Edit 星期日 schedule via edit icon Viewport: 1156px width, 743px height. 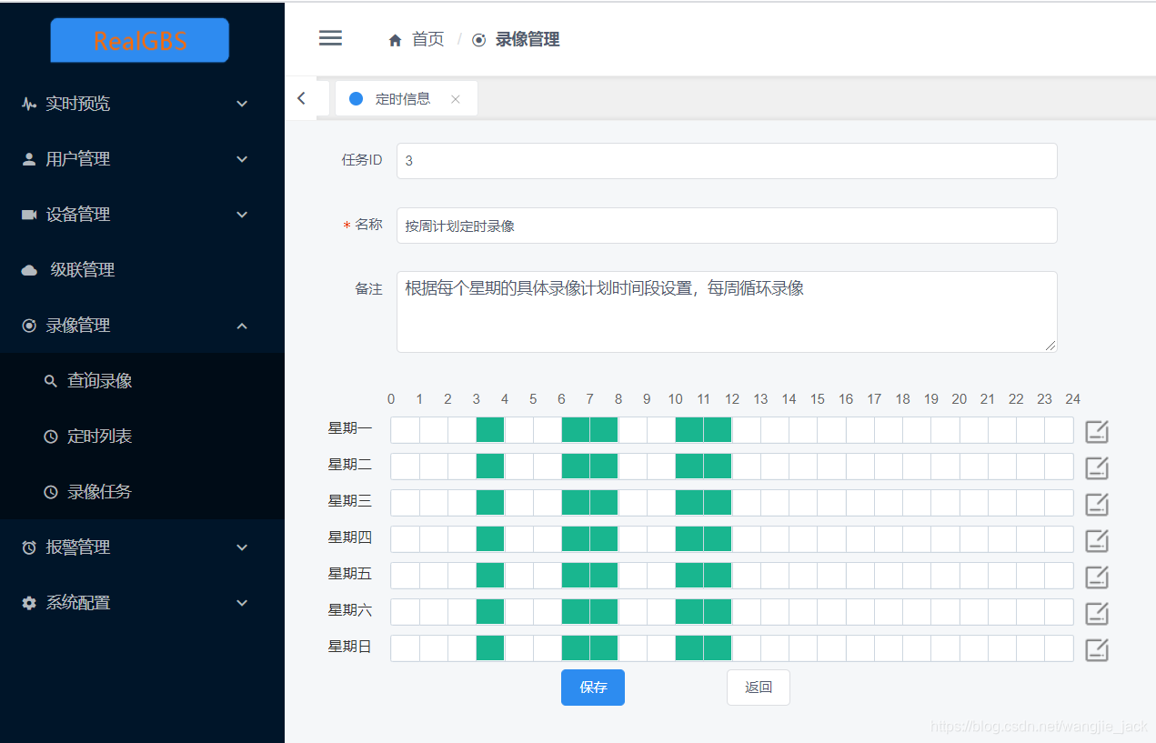[x=1097, y=649]
